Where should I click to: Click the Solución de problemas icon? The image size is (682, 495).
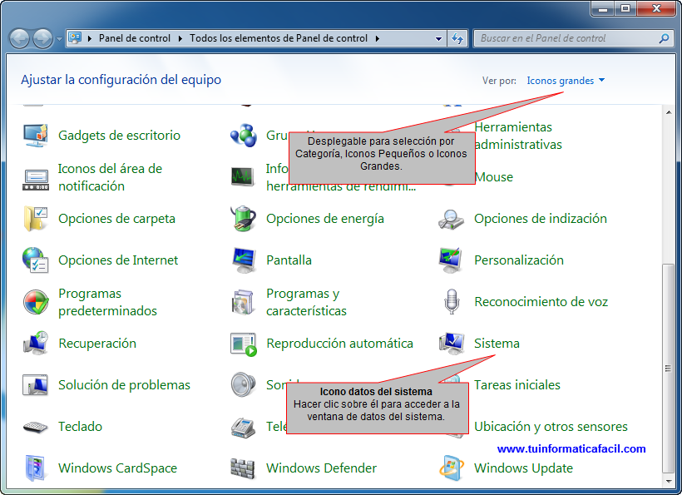click(35, 385)
